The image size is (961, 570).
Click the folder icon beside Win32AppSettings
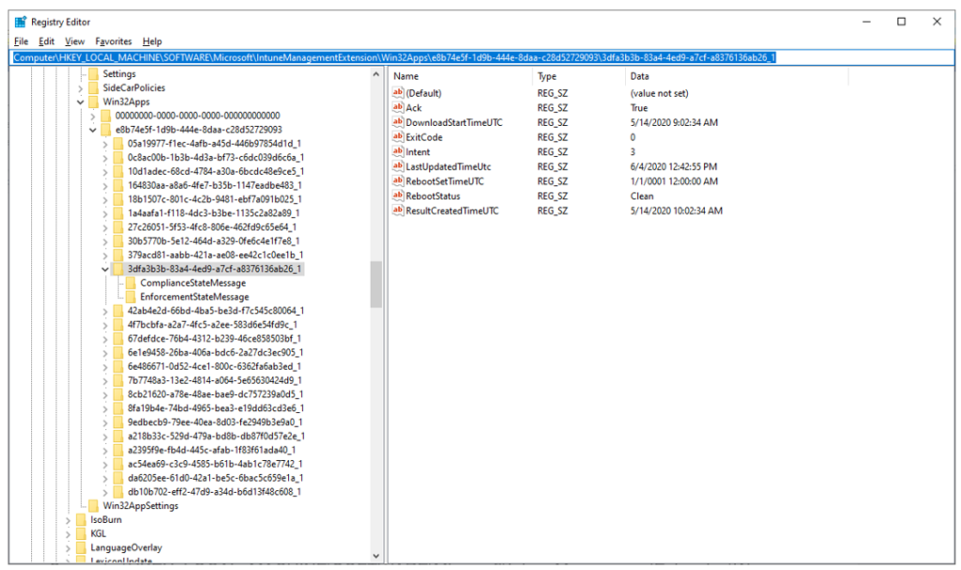tap(94, 506)
